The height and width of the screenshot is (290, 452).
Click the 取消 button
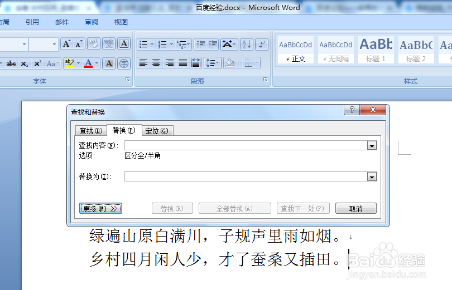click(355, 208)
